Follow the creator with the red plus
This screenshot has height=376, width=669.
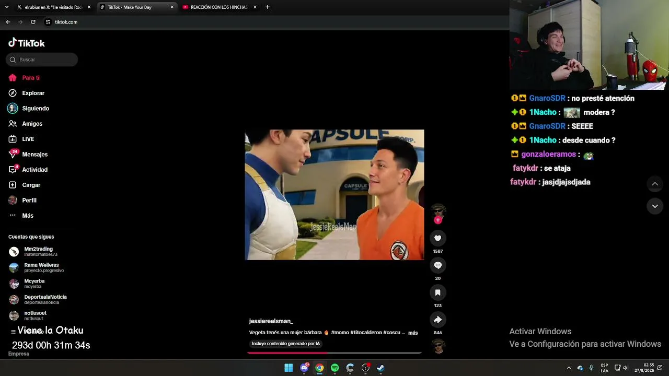438,220
